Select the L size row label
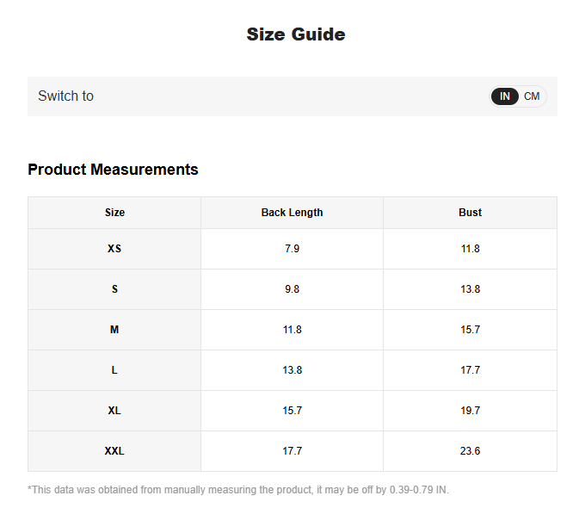 (x=114, y=370)
